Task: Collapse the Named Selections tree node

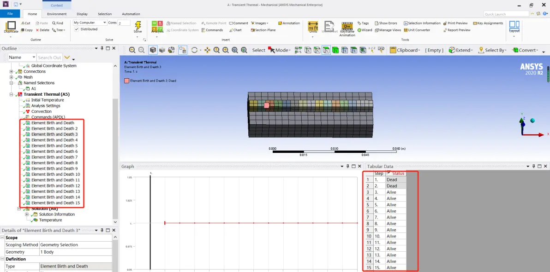Action: pos(11,83)
